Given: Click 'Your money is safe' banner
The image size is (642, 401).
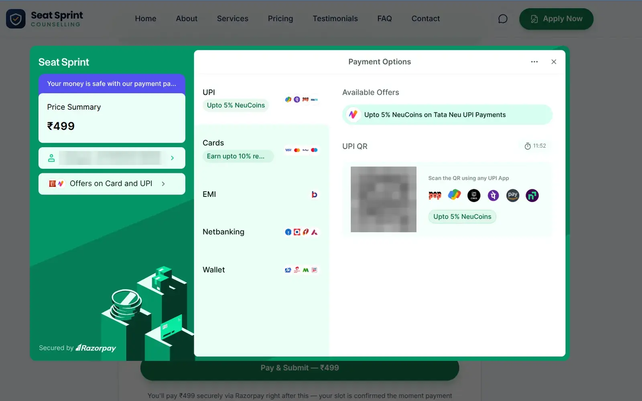Looking at the screenshot, I should click(x=112, y=84).
